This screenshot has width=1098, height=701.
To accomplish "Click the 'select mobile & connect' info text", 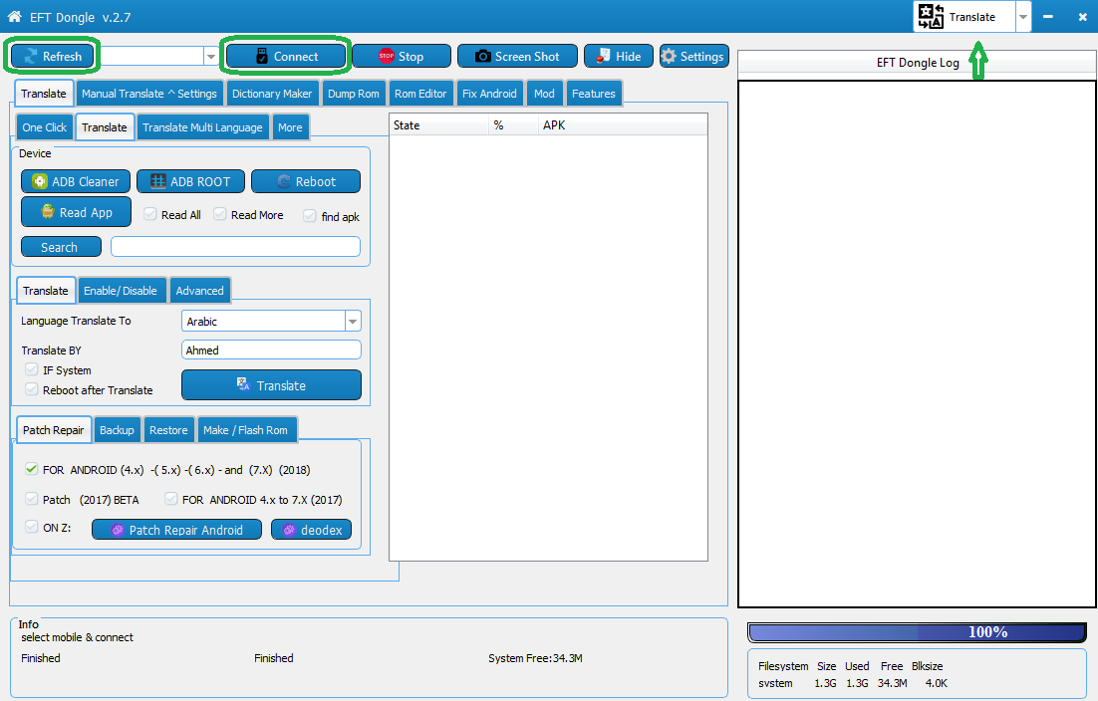I will click(x=77, y=637).
